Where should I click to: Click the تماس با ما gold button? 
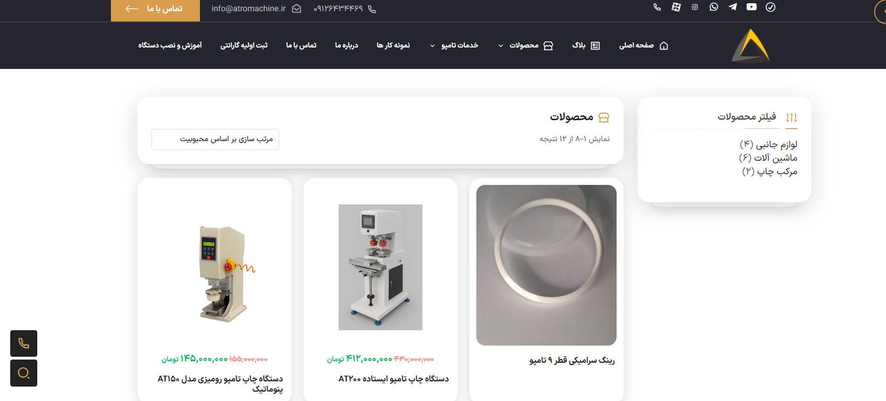tap(155, 10)
